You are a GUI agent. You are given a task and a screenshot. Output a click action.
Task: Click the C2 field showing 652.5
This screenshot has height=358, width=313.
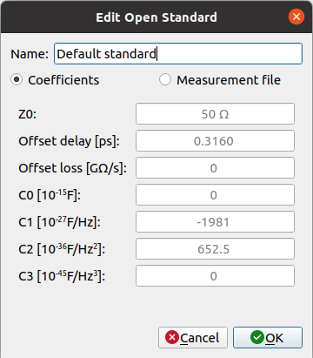click(215, 249)
